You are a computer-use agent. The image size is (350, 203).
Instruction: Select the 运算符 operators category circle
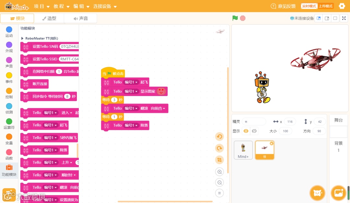pos(9,121)
